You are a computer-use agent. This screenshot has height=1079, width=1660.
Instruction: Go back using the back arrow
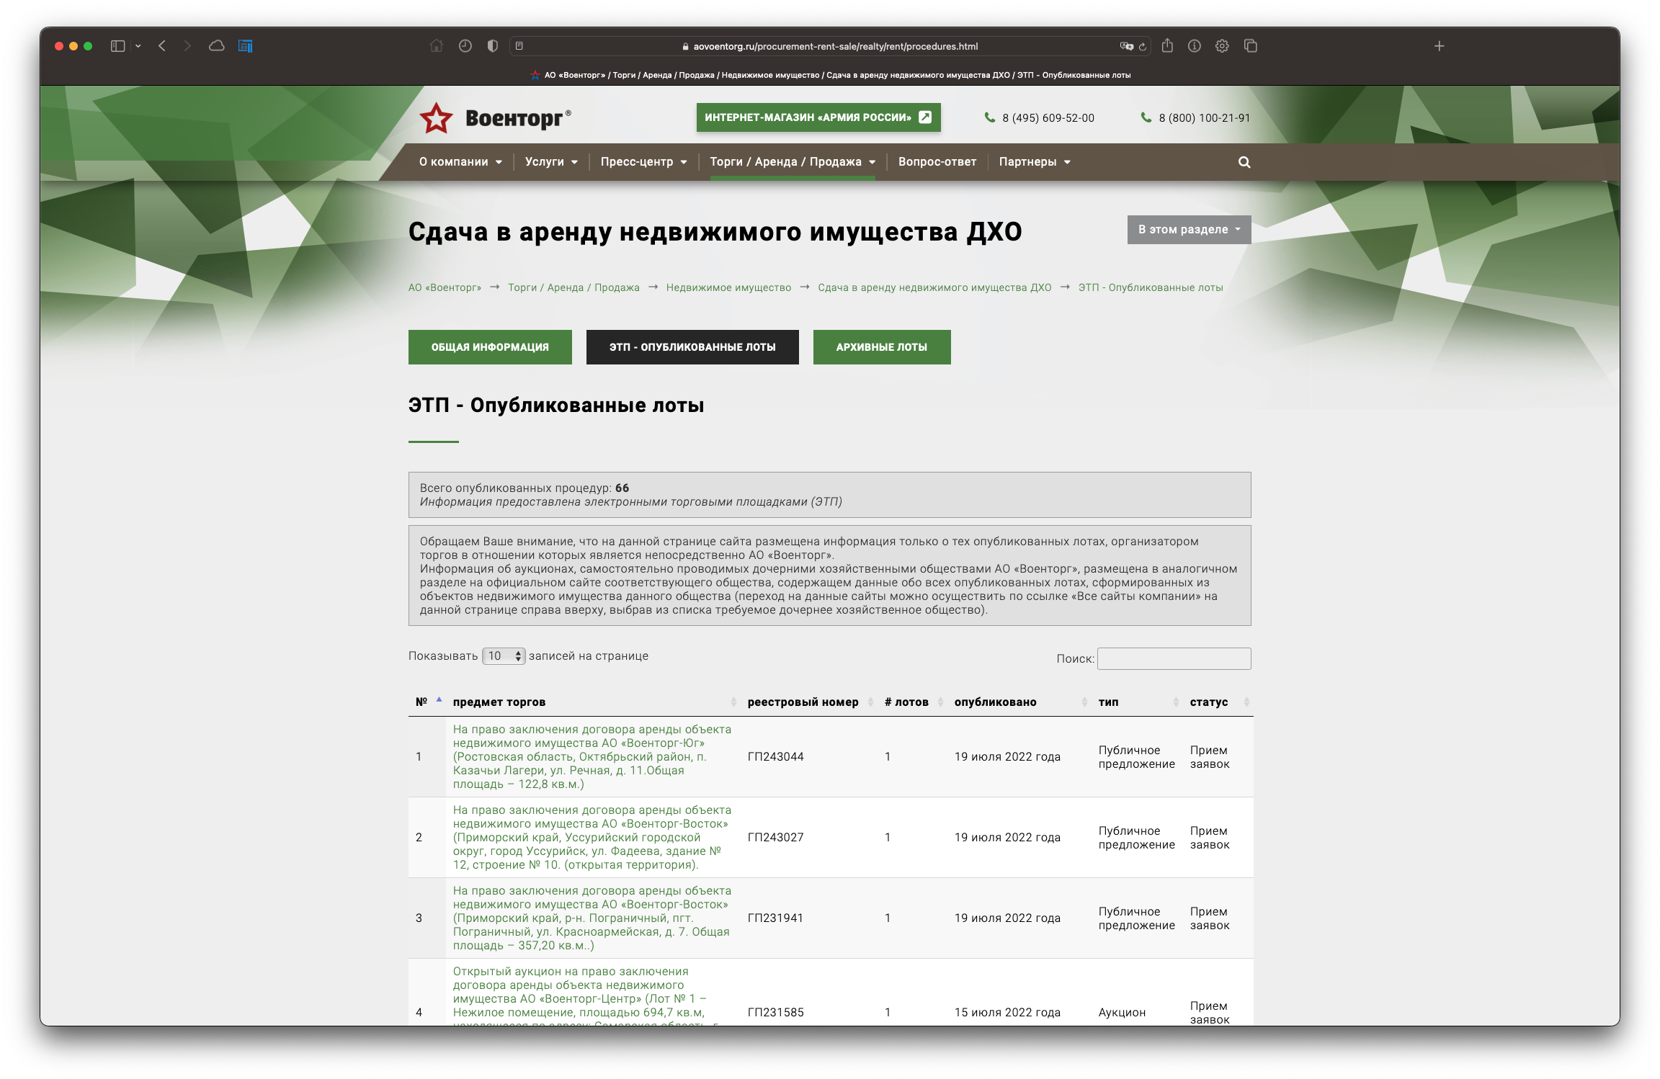tap(162, 46)
